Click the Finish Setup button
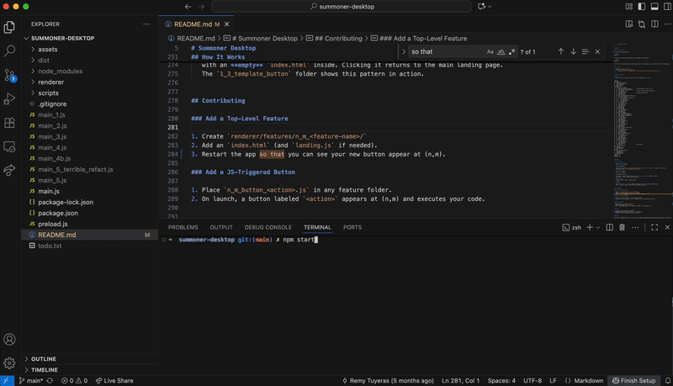Screen dimensions: 673x386 pyautogui.click(x=634, y=380)
